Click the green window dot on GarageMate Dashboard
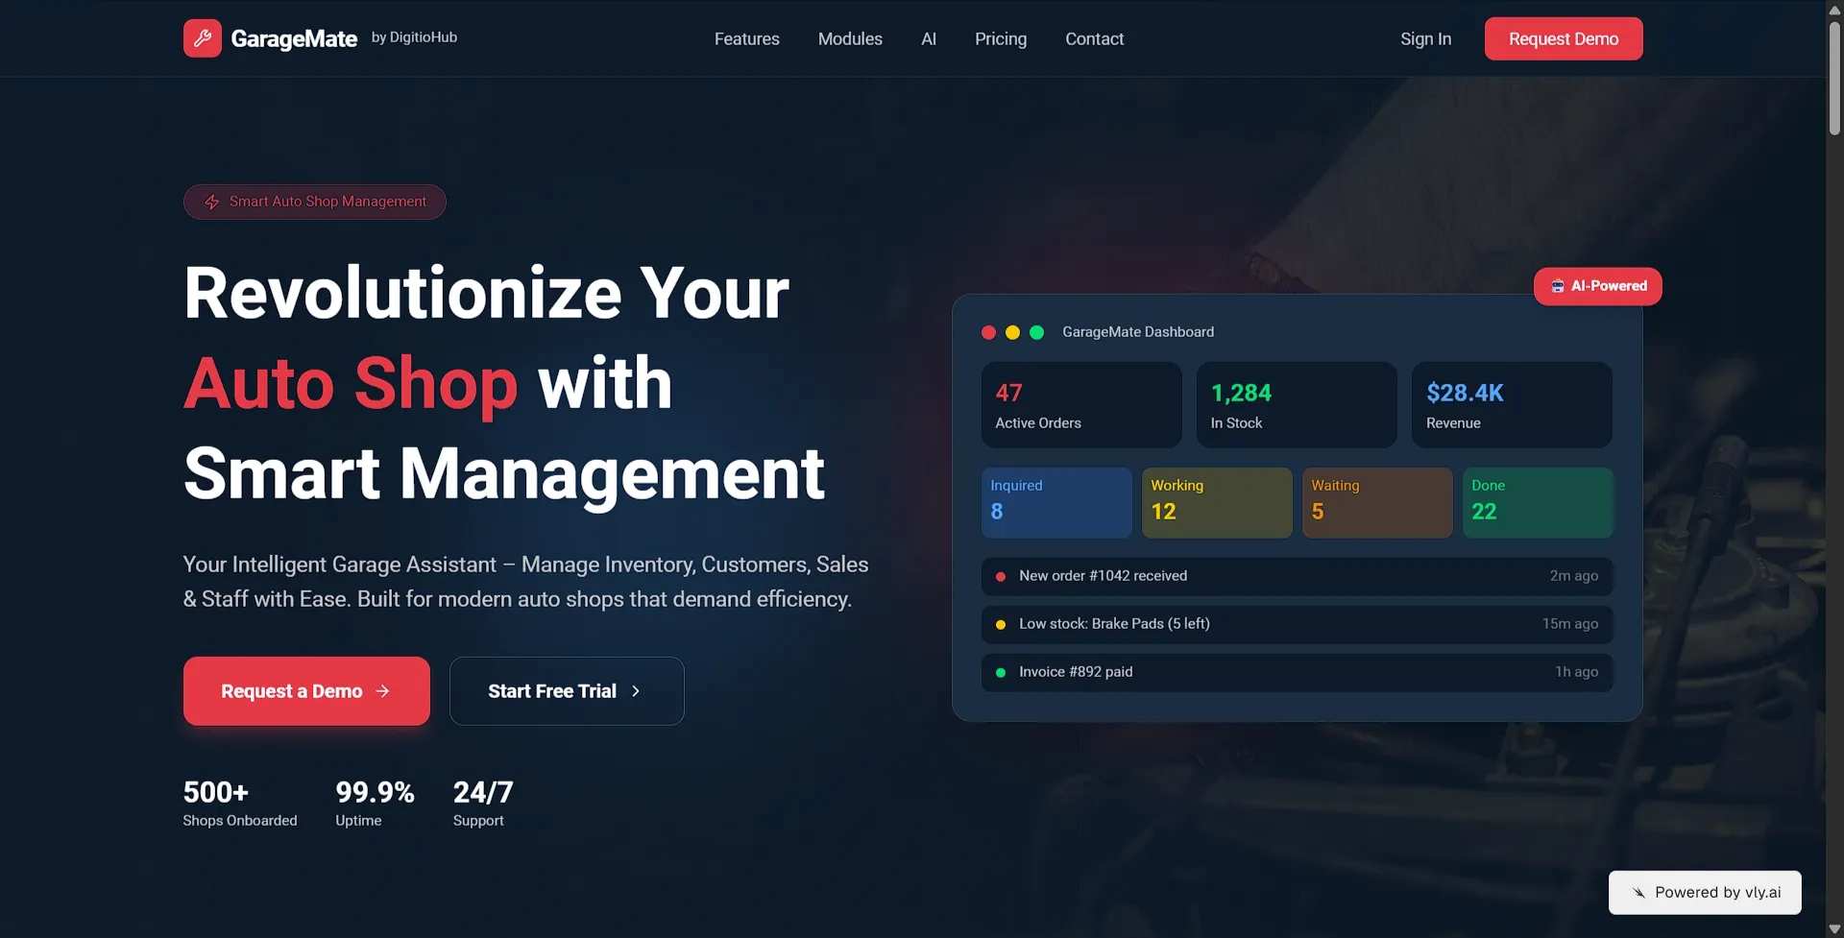The width and height of the screenshot is (1844, 938). click(x=1037, y=332)
